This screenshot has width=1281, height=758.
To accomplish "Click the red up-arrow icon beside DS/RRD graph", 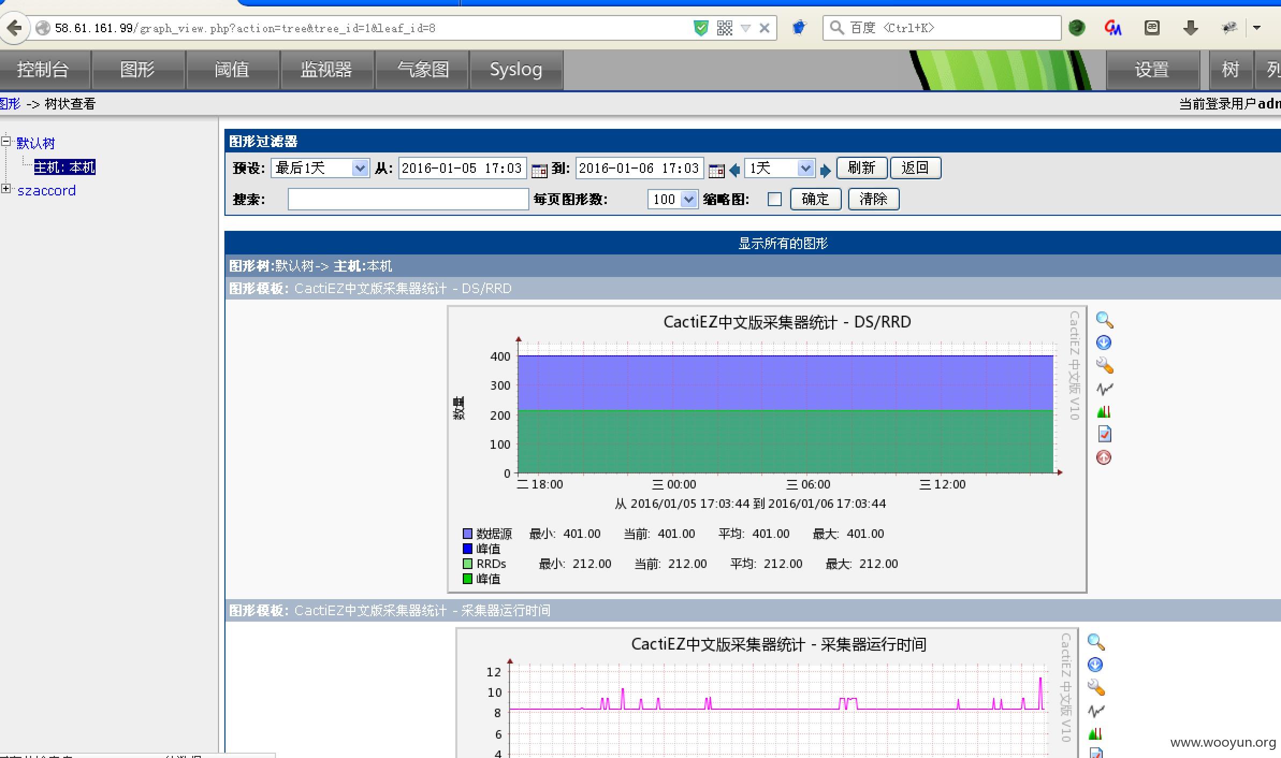I will (1103, 457).
